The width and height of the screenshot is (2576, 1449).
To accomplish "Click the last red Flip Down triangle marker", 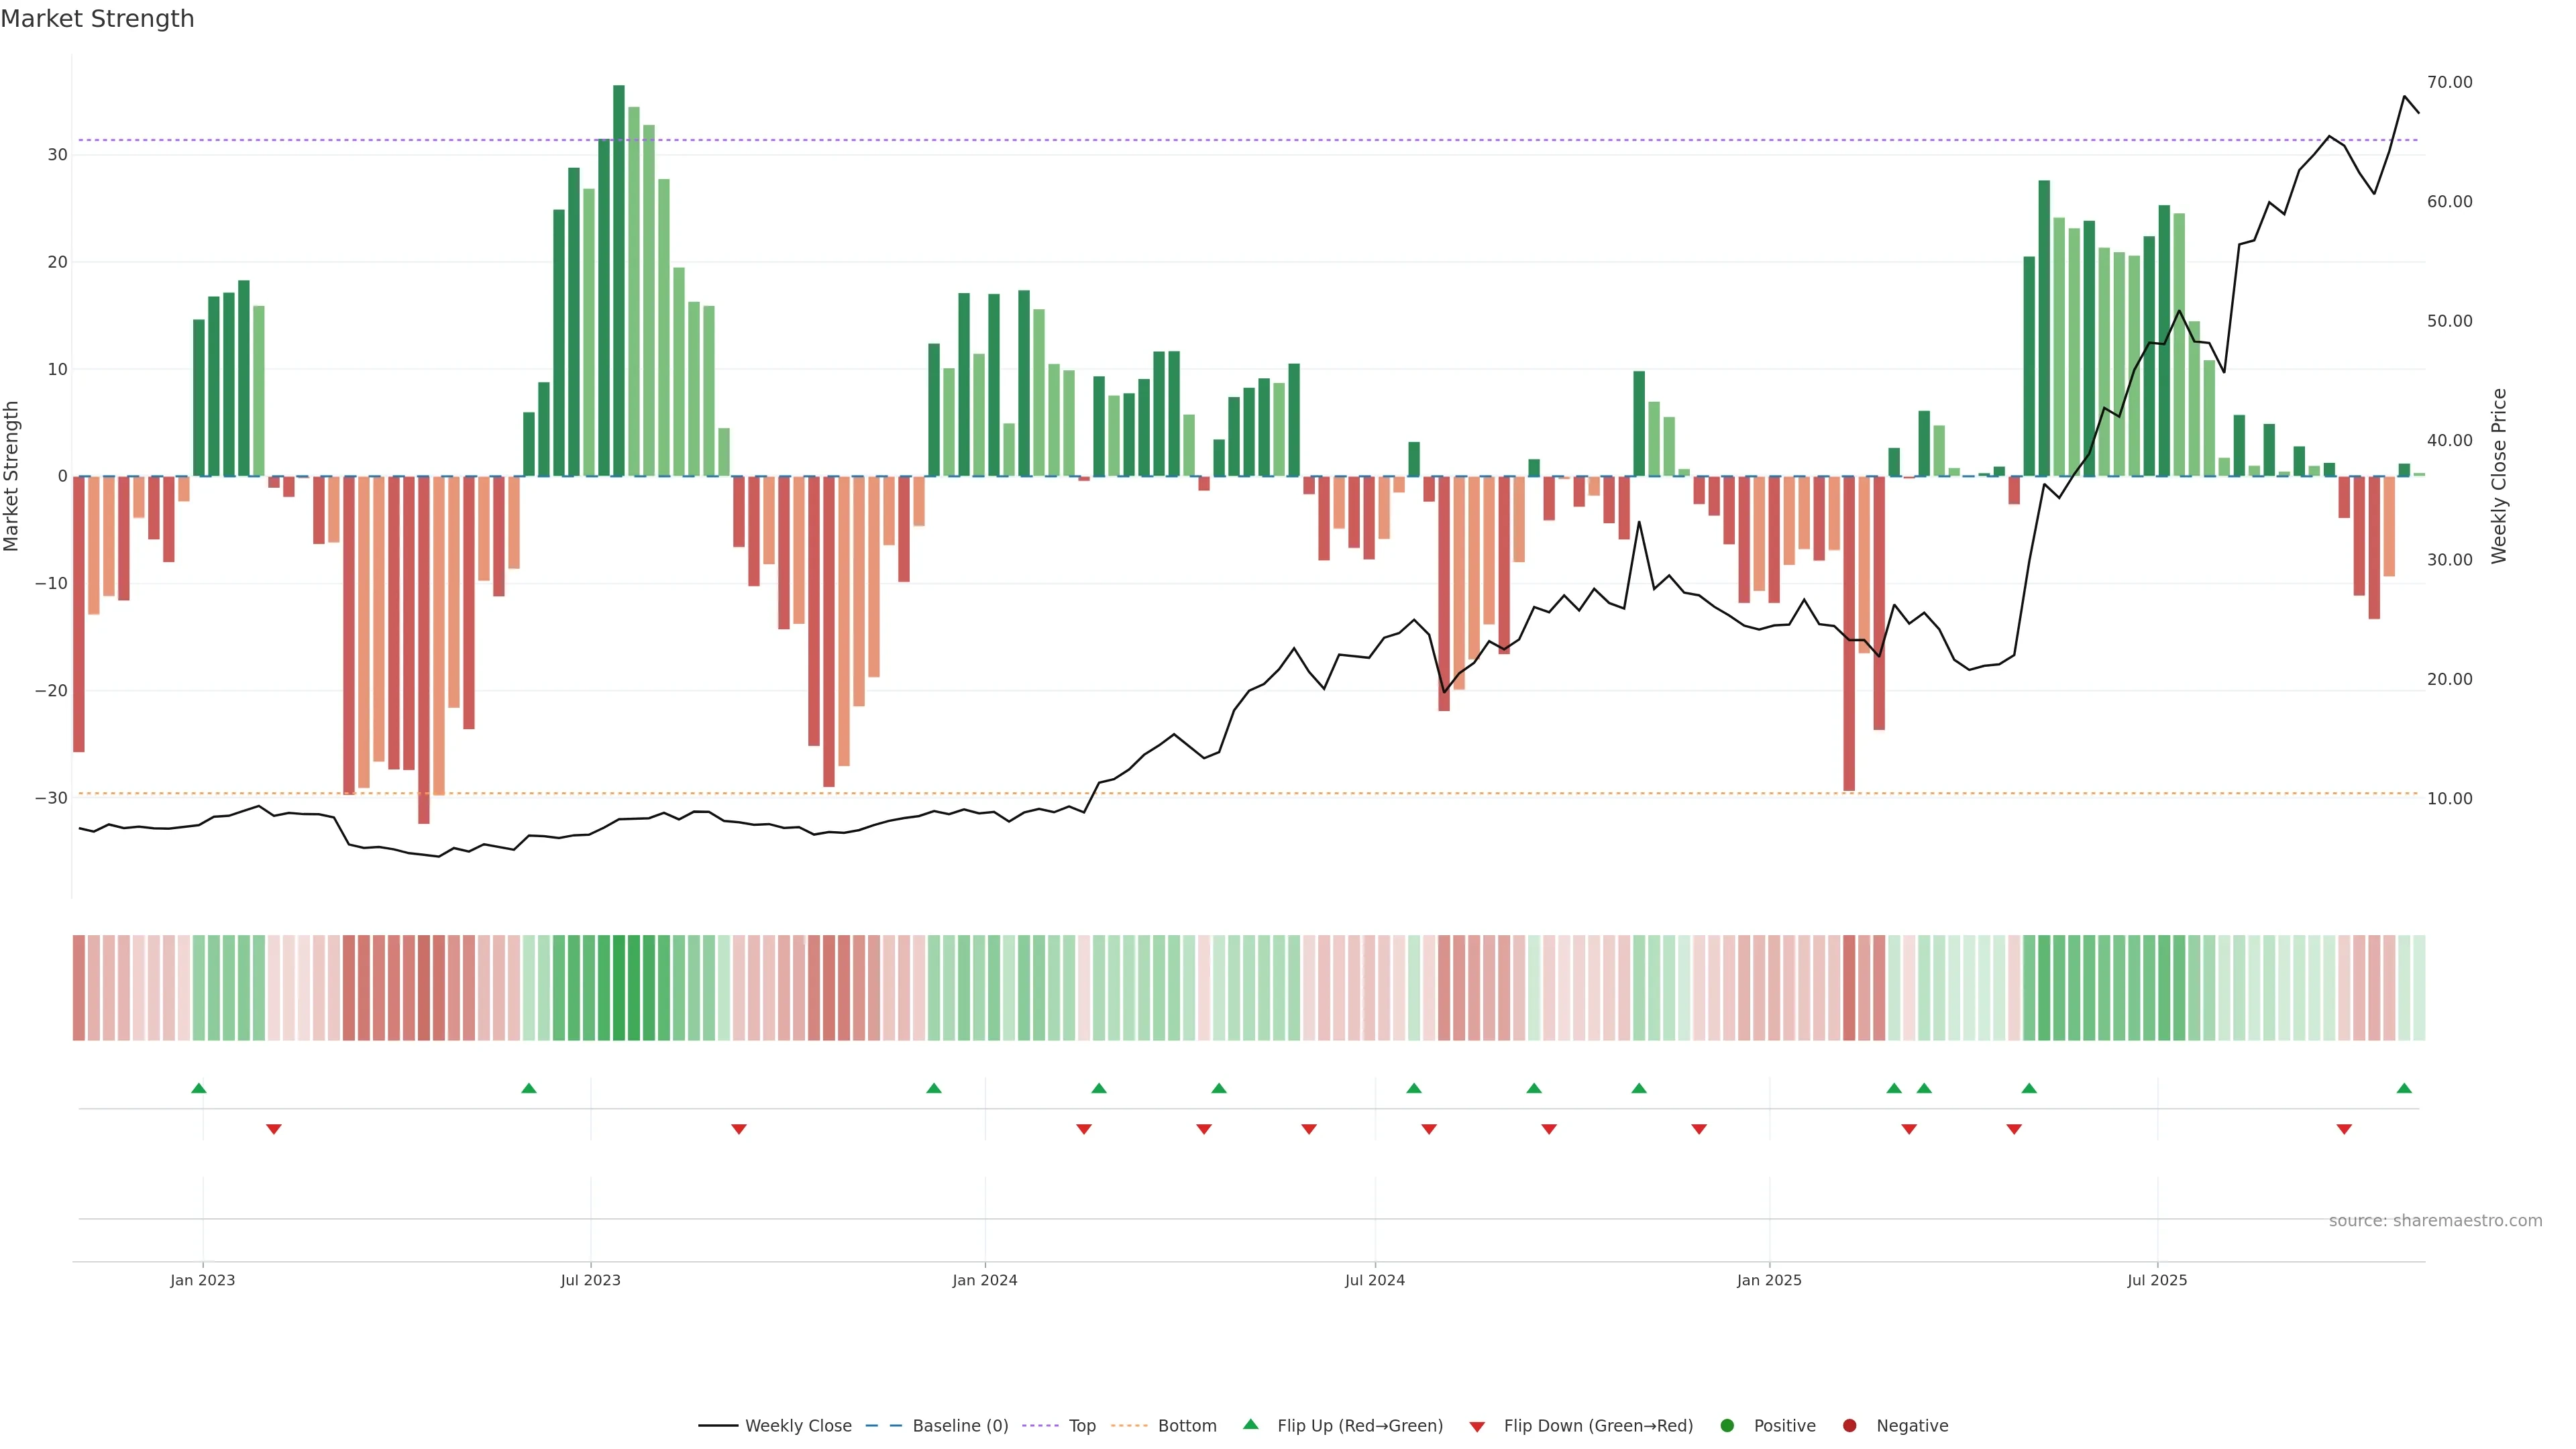I will click(x=2344, y=1129).
